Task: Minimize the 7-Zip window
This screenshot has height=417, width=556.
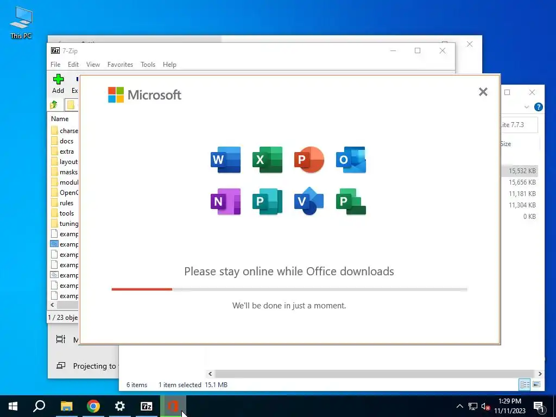Action: (x=393, y=50)
